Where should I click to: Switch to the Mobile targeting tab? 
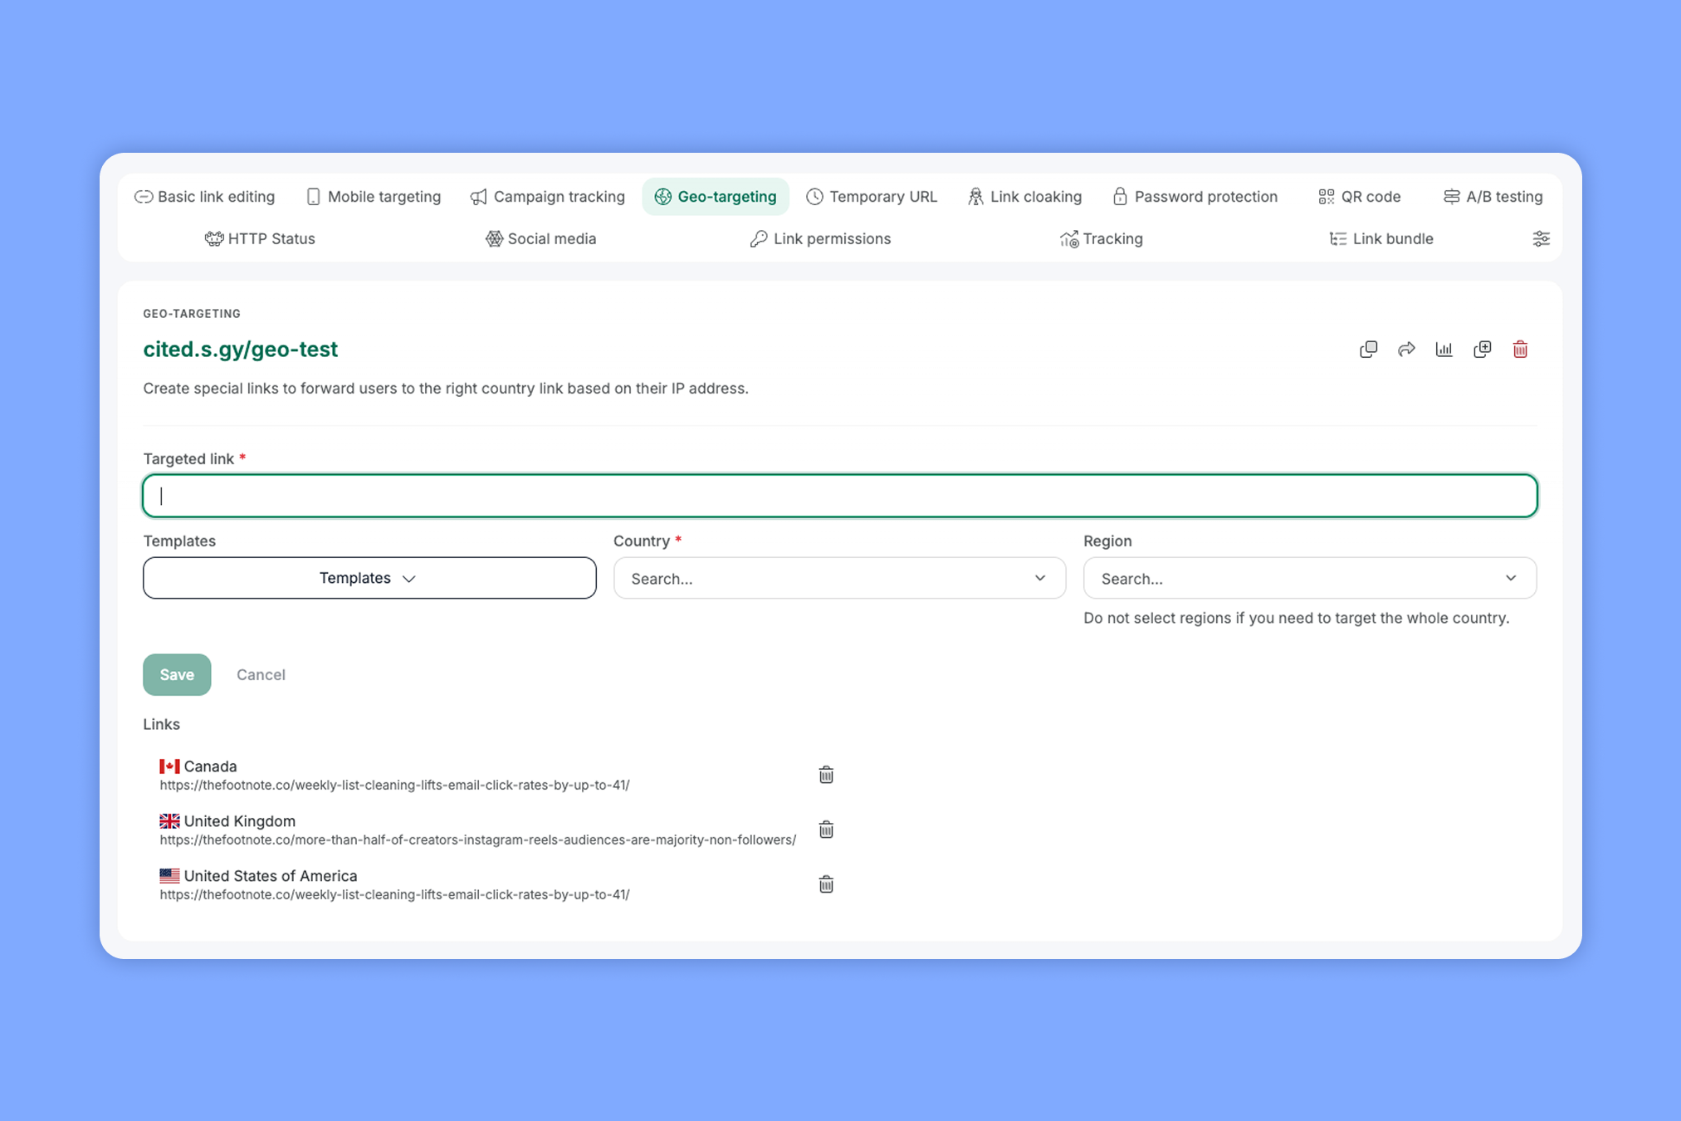coord(374,197)
